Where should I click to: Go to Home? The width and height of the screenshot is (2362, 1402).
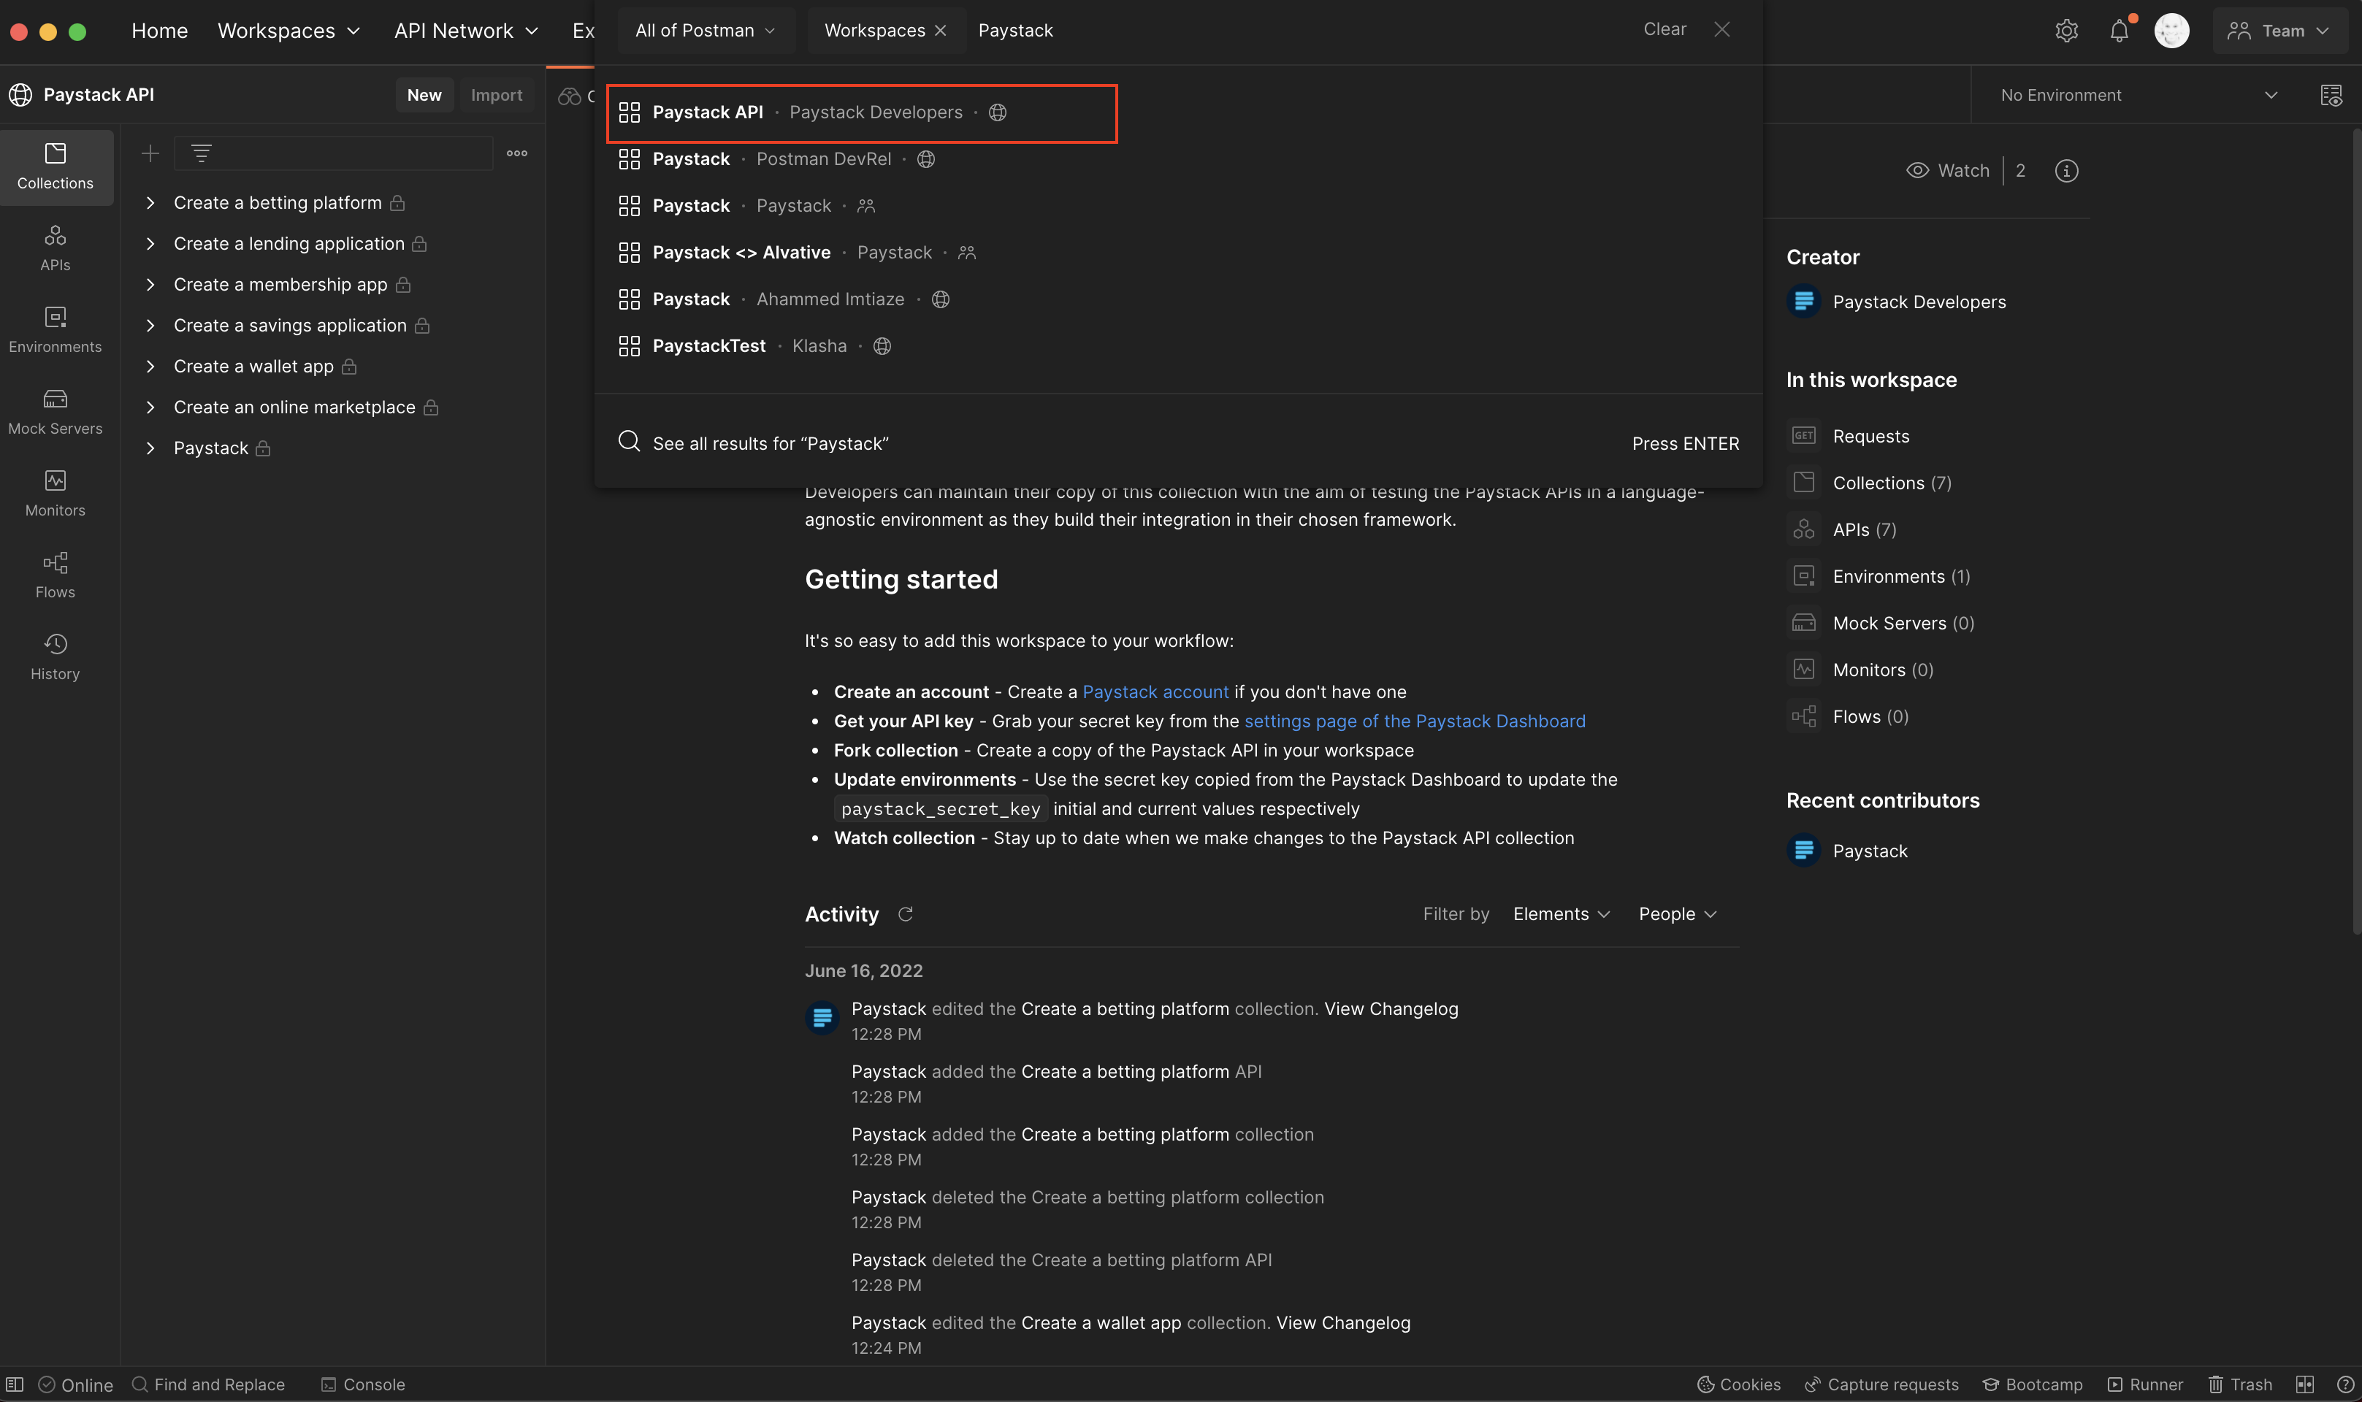[x=160, y=30]
